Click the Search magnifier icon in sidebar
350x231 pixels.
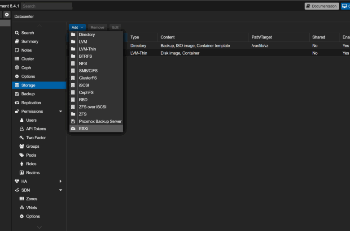[x=17, y=33]
